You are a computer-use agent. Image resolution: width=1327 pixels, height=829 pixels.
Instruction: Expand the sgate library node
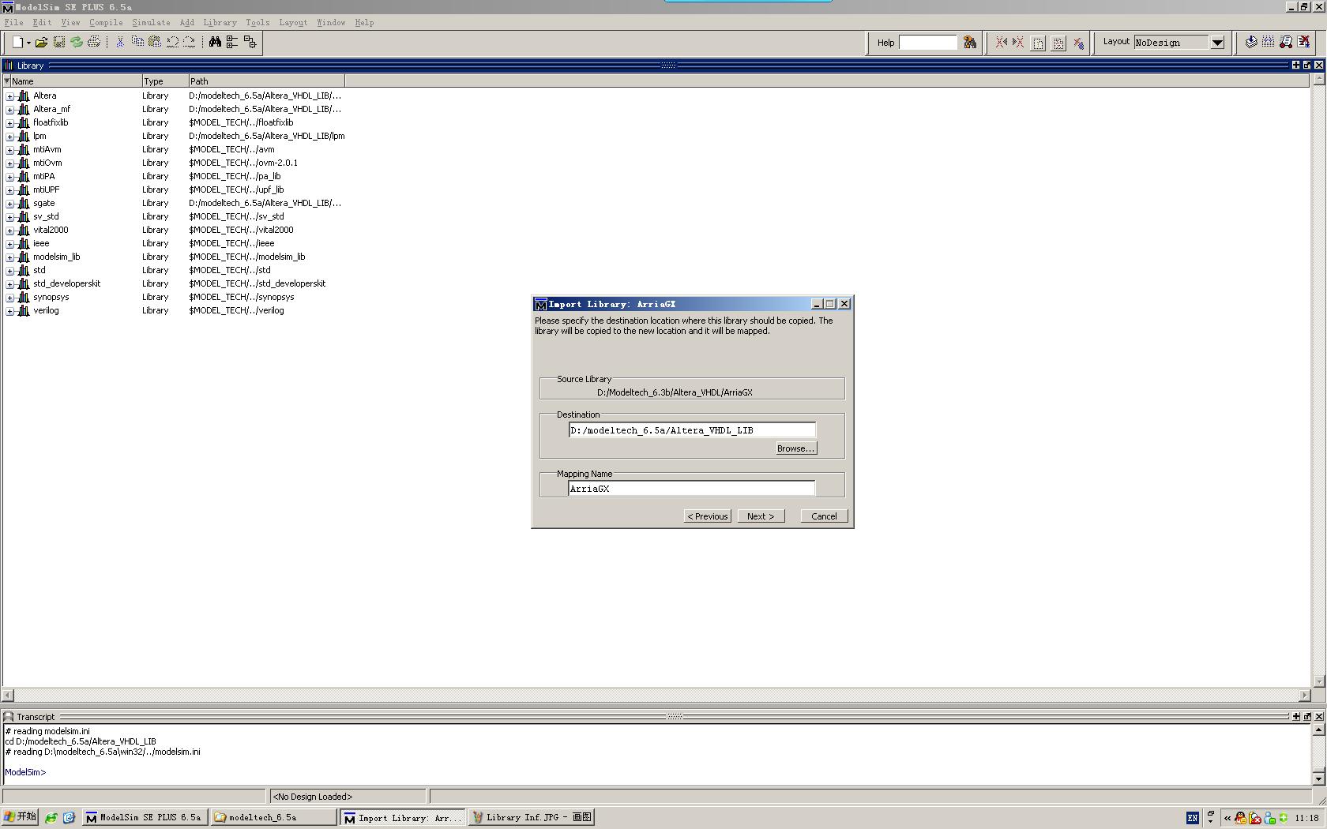(9, 204)
